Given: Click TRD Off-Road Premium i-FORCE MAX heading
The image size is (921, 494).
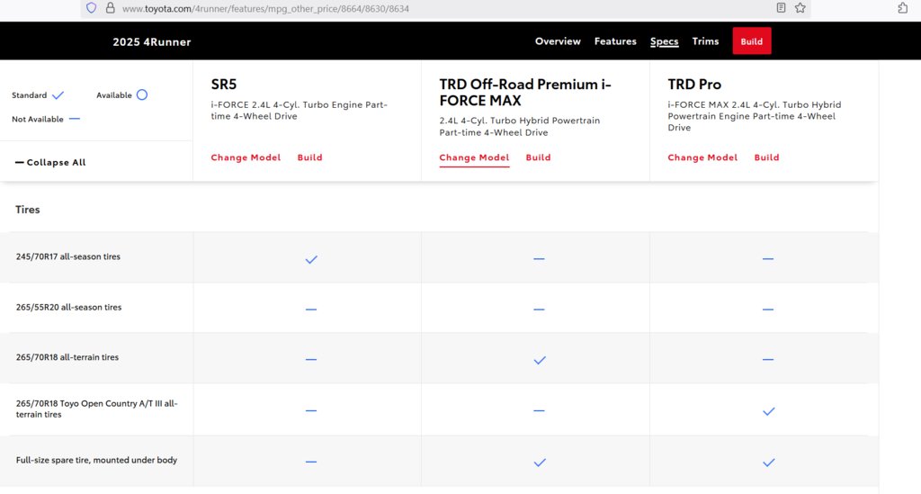Looking at the screenshot, I should tap(525, 92).
